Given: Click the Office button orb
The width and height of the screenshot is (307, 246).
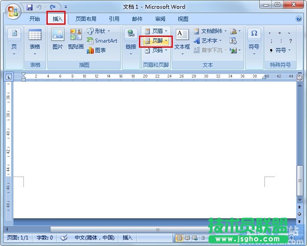Looking at the screenshot, I should (13, 11).
